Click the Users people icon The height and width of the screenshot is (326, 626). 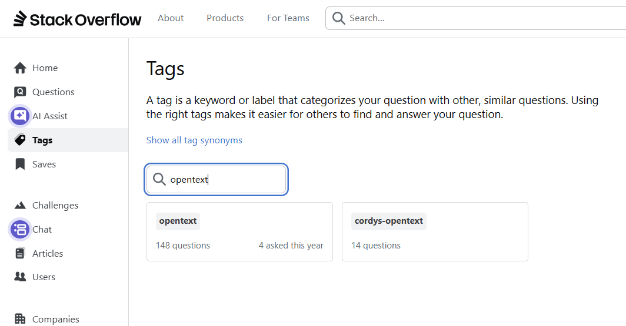coord(20,277)
